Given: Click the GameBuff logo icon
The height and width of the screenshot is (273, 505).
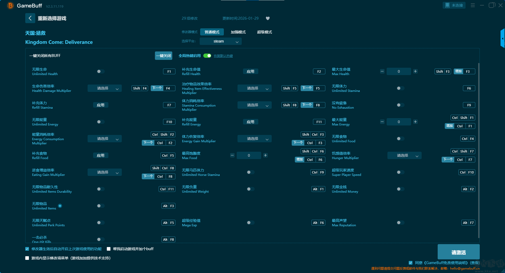Looking at the screenshot, I should (10, 6).
